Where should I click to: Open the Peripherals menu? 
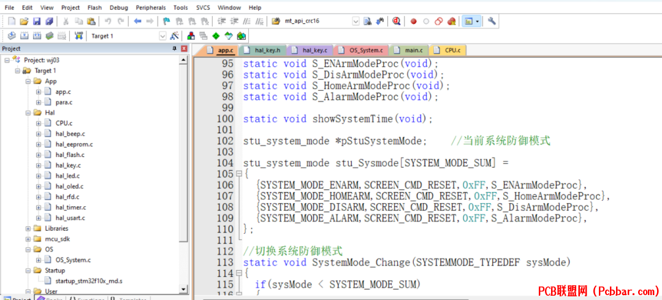coord(150,7)
